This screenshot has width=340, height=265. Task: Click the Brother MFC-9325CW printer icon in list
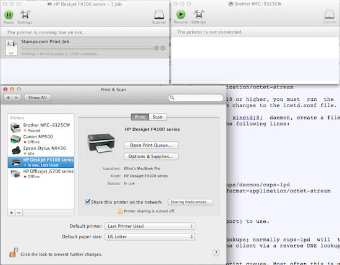tap(15, 128)
